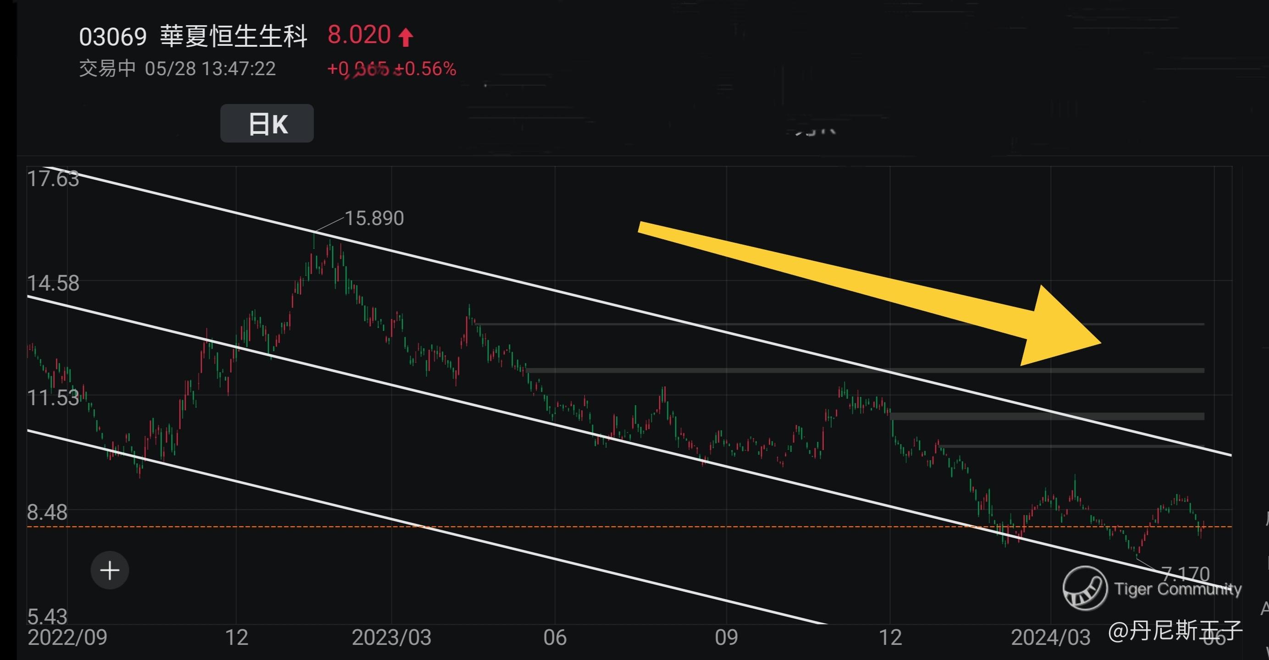
Task: Click the current price 8.020
Action: pyautogui.click(x=359, y=35)
